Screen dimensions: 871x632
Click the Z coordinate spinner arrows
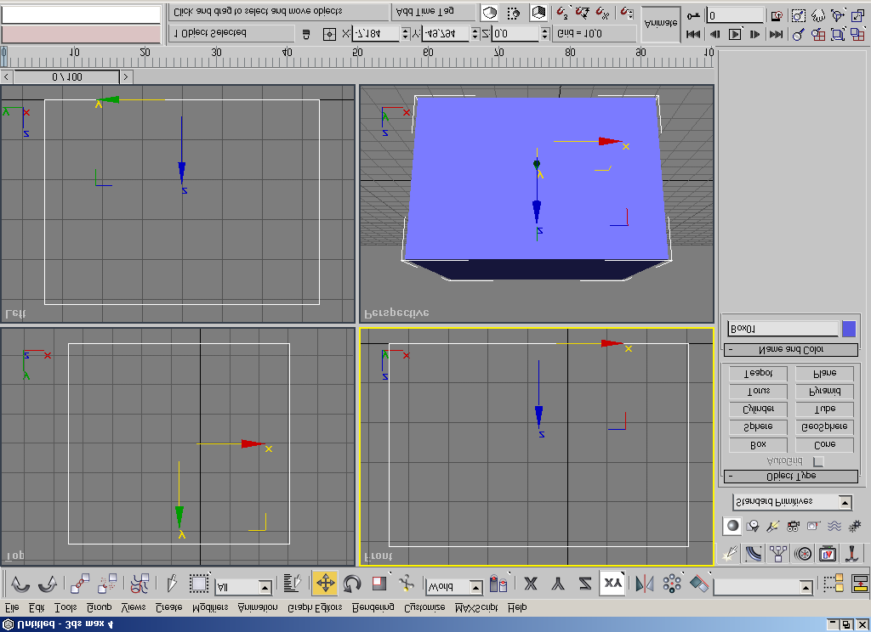[545, 34]
